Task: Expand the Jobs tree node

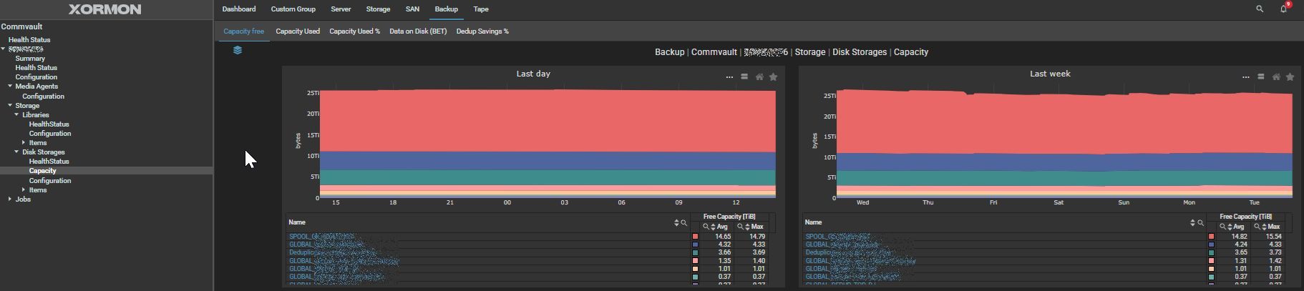Action: [9, 199]
